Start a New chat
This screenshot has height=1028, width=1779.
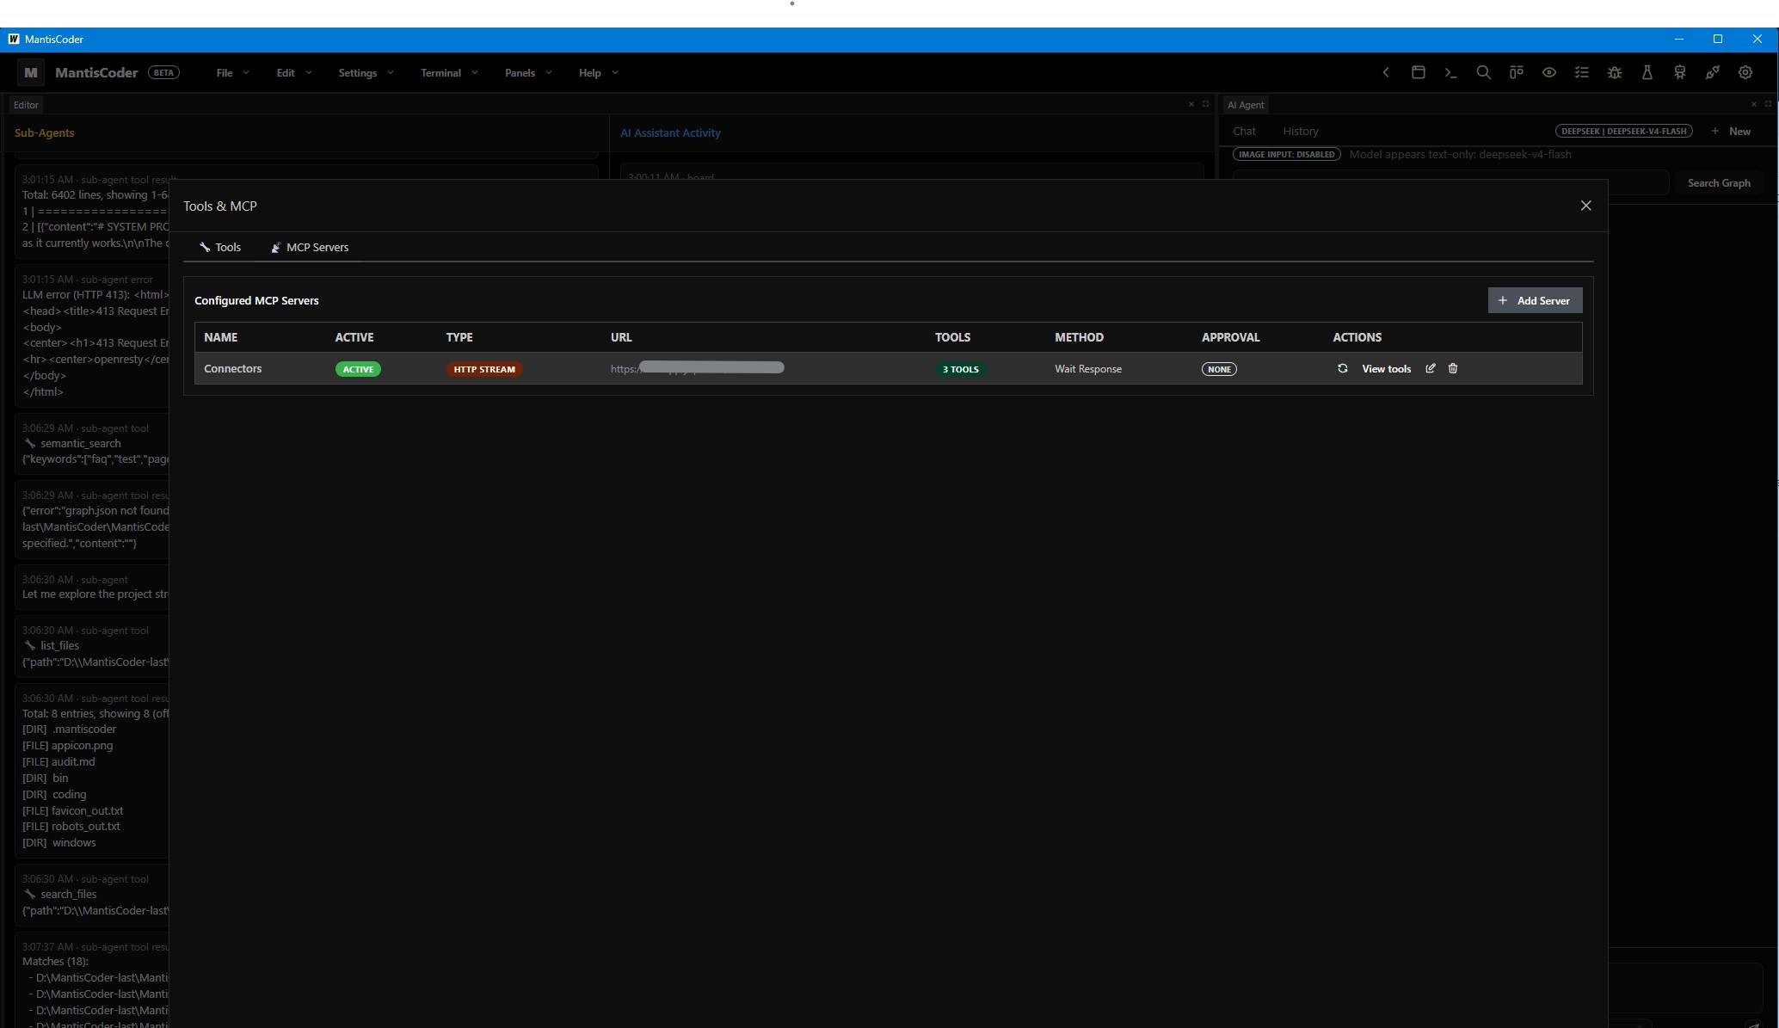(1731, 132)
